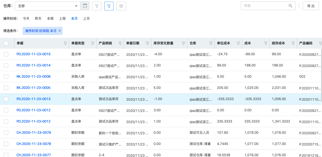Screen dimensions: 322x157
Task: Remove the 操作时间 时间段 本月 filter tag
Action: pos(60,31)
